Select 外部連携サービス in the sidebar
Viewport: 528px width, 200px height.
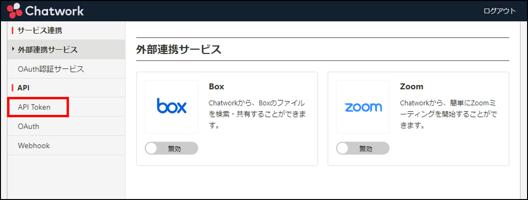(x=66, y=50)
